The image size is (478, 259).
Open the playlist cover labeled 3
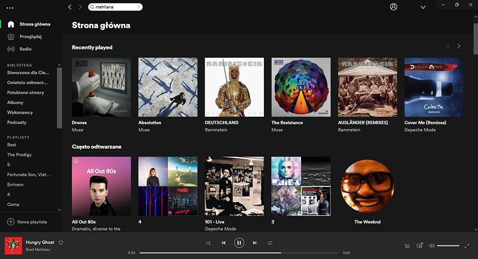pos(301,186)
